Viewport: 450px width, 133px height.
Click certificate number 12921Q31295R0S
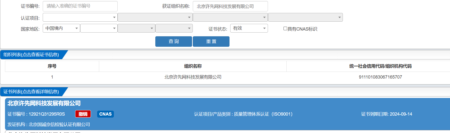coord(47,114)
